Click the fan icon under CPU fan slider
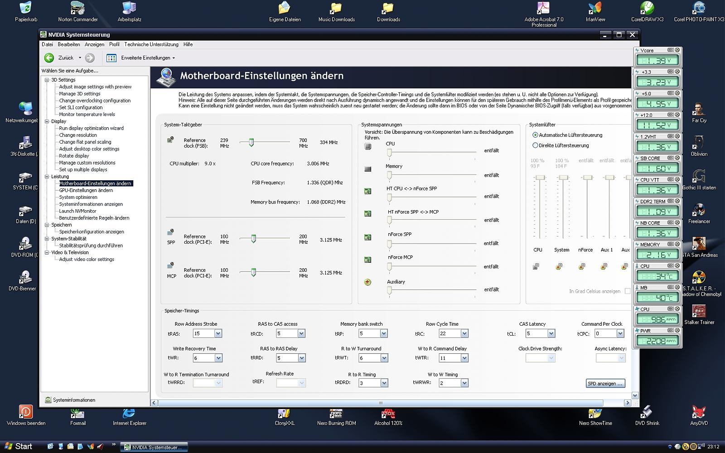725x453 pixels. pos(536,266)
